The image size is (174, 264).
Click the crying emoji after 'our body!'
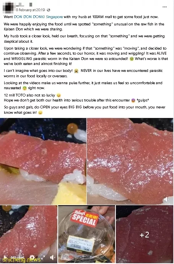click(76, 71)
